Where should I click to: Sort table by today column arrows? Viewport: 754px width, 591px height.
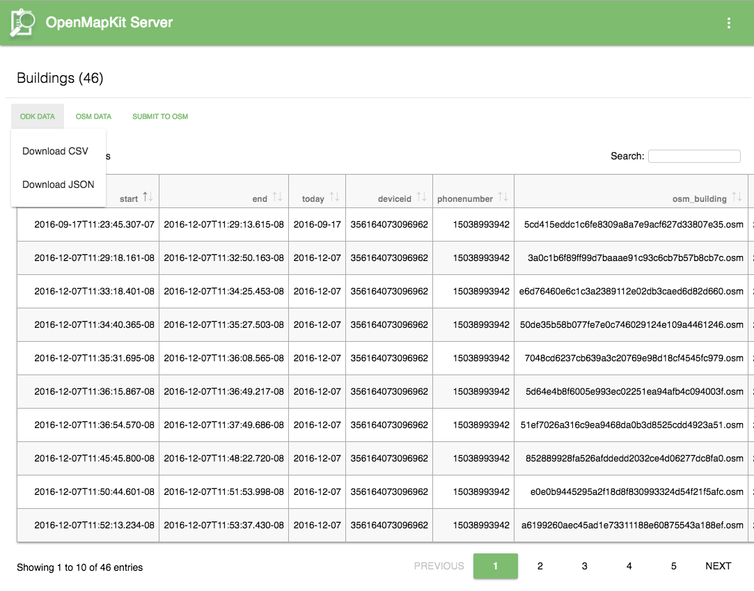pyautogui.click(x=335, y=197)
